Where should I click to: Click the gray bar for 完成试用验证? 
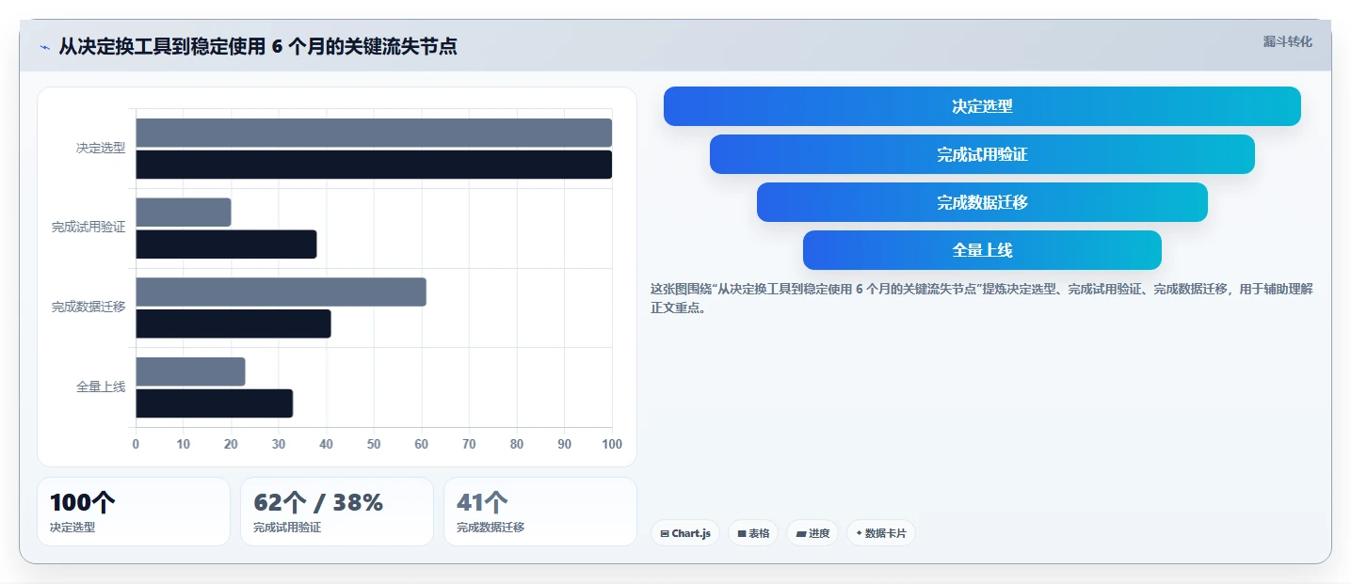[184, 213]
